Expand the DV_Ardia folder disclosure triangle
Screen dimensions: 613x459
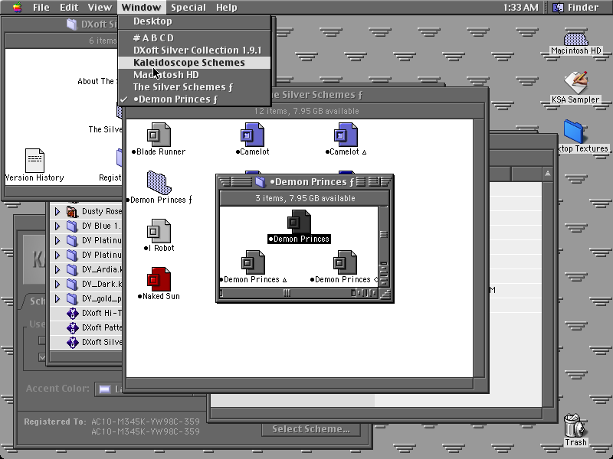(x=57, y=269)
